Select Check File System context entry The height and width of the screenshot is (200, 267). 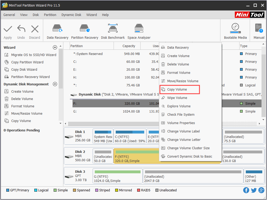click(x=190, y=114)
